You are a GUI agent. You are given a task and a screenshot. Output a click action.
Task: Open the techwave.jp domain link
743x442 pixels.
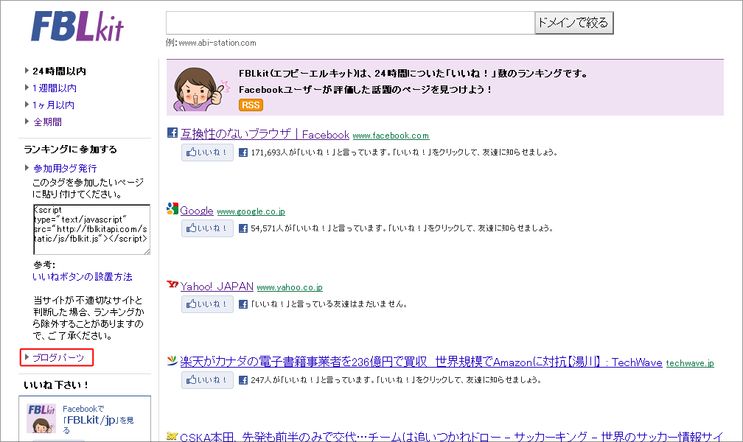tap(690, 363)
